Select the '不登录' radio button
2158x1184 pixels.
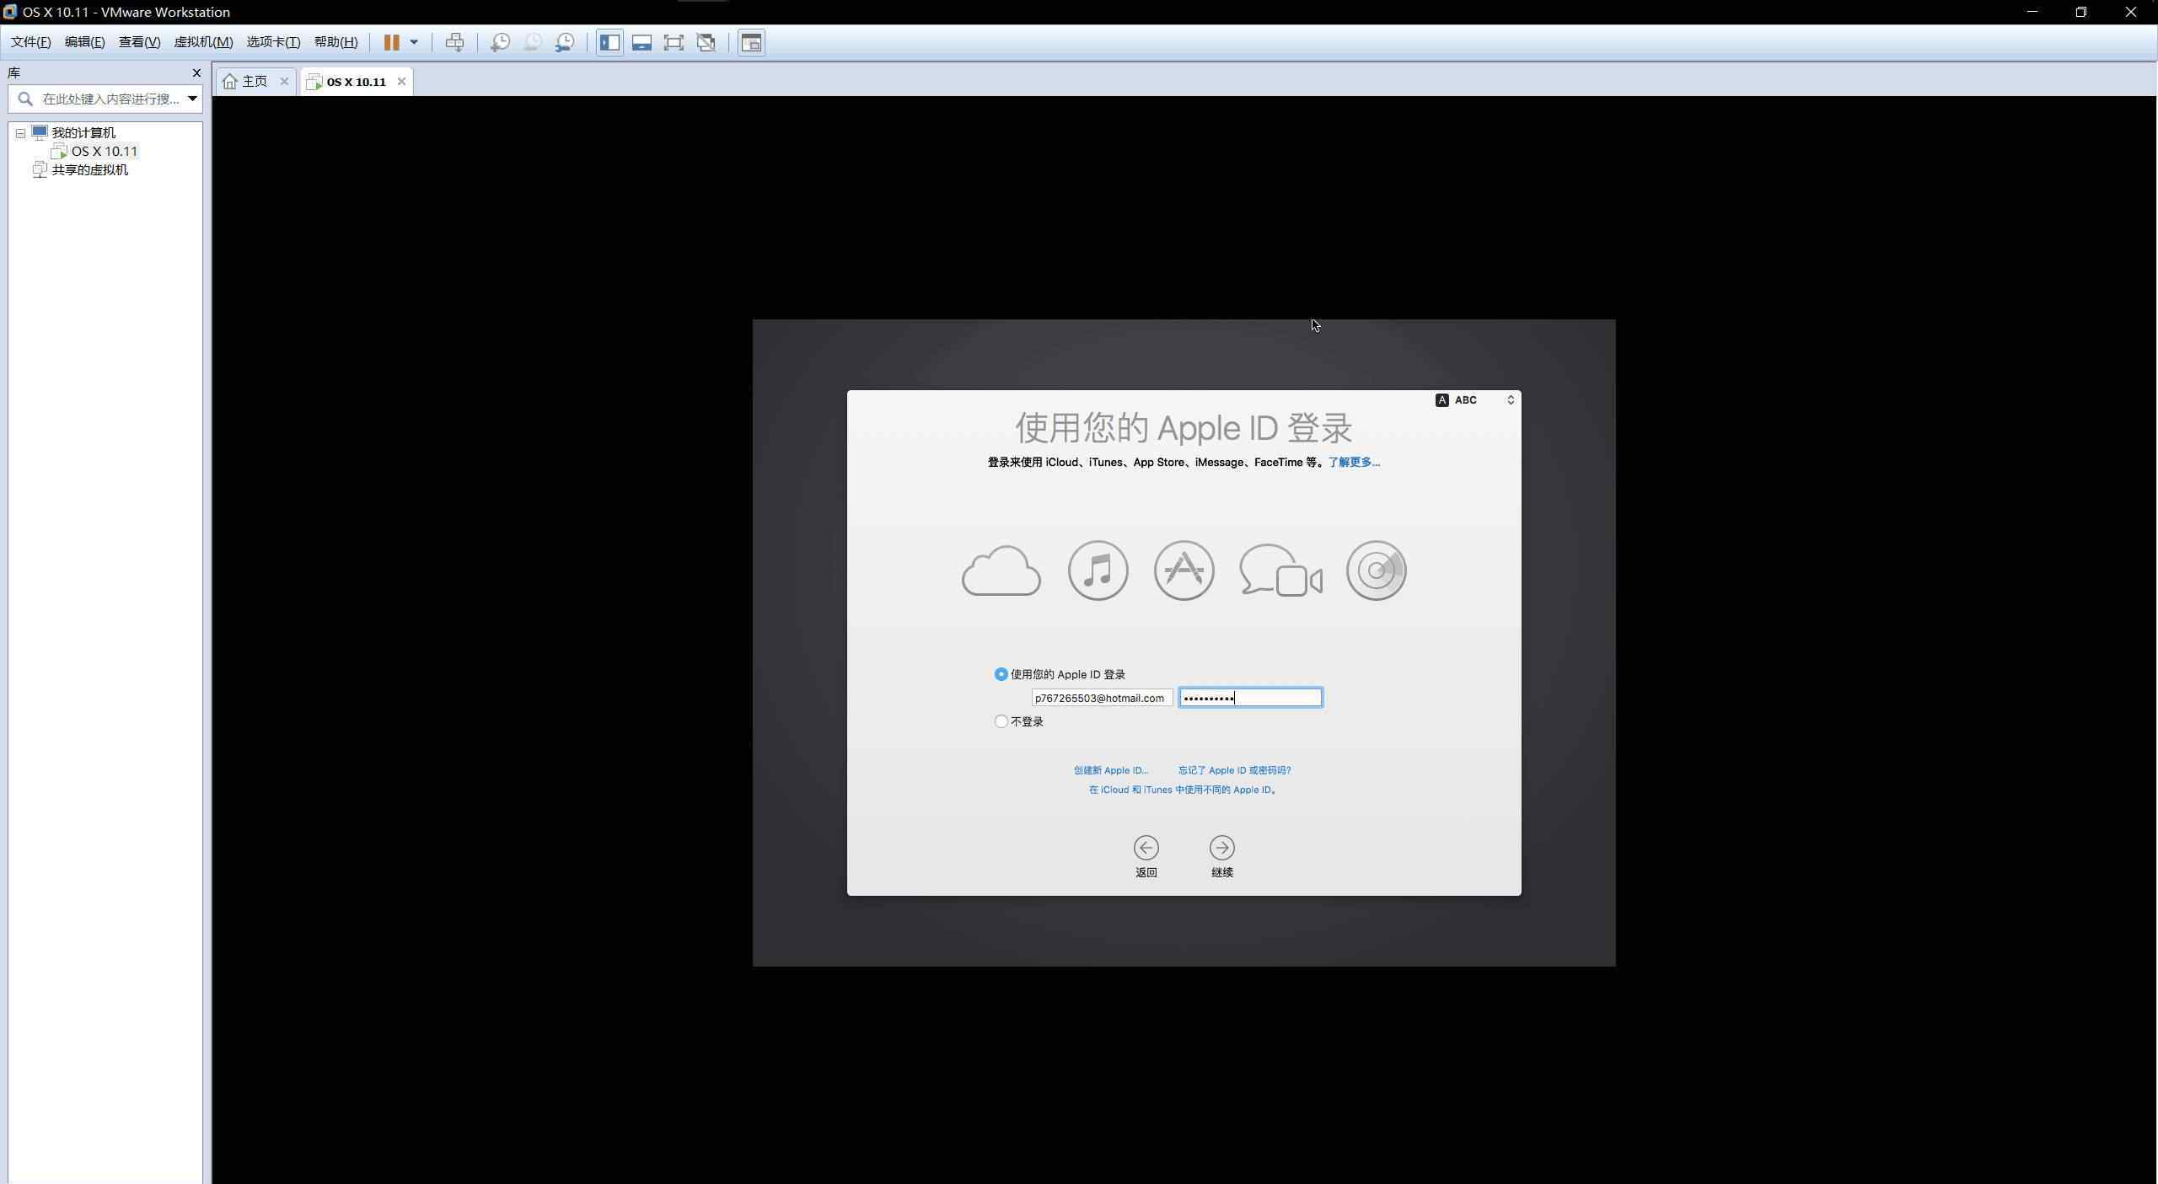click(1001, 721)
